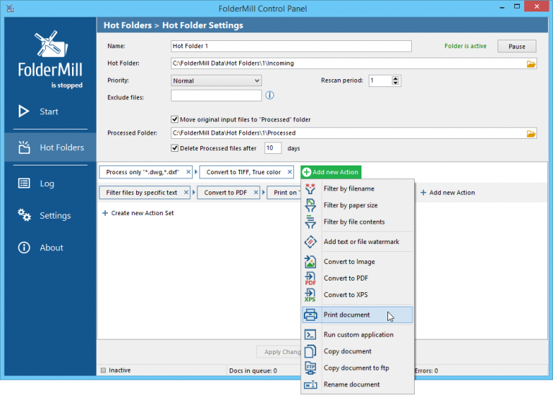Click the folder browse icon for Hot Folder path
The width and height of the screenshot is (553, 395).
tap(531, 64)
